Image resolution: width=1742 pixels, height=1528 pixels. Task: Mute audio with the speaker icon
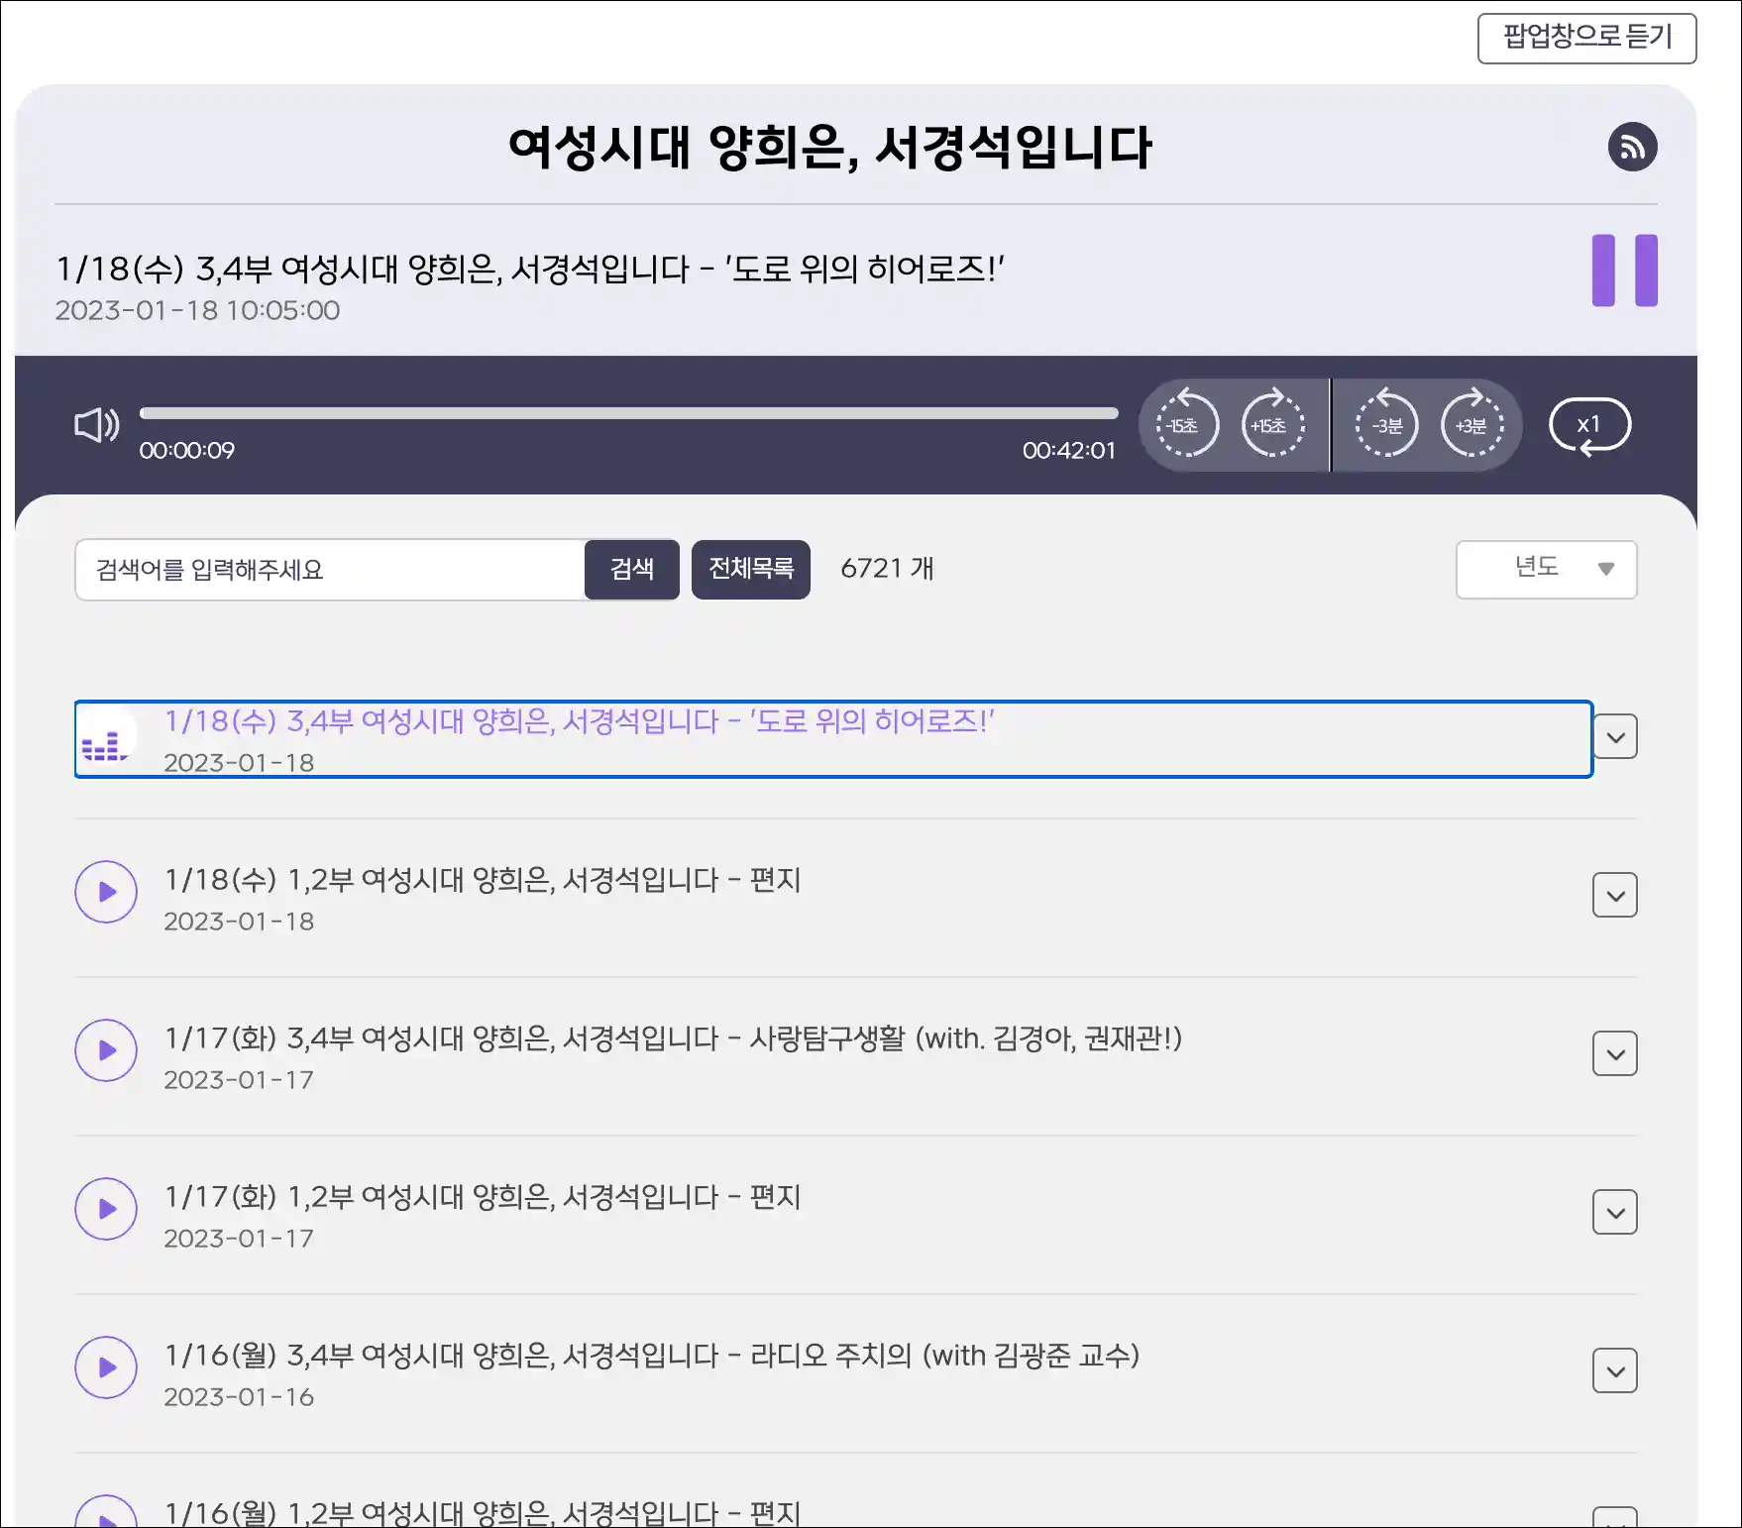click(97, 425)
